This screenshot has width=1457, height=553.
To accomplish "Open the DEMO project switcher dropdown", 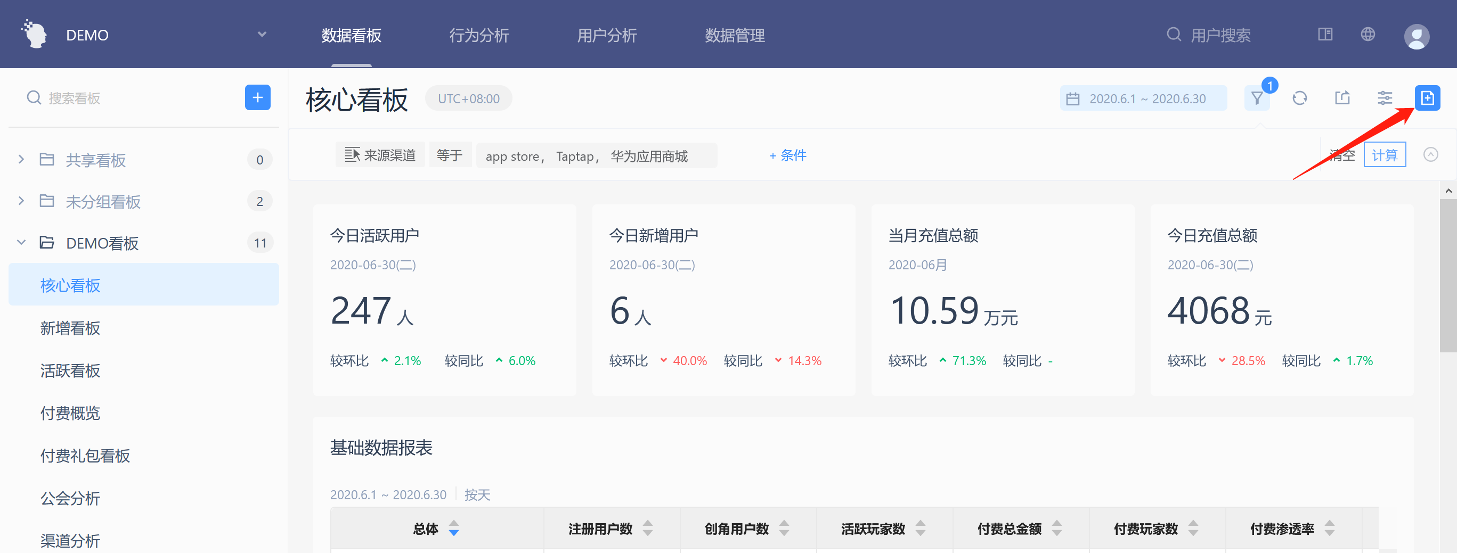I will click(262, 35).
